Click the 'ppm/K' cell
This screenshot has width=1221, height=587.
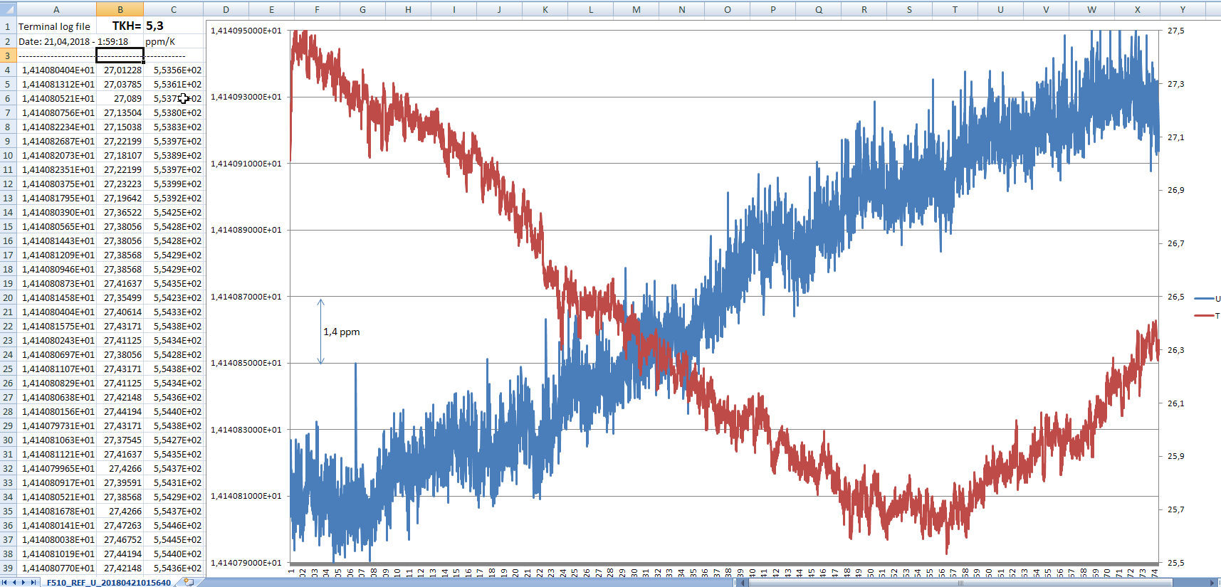174,41
